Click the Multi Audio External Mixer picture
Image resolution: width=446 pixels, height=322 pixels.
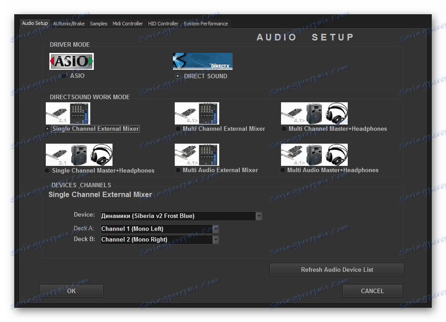coord(197,155)
